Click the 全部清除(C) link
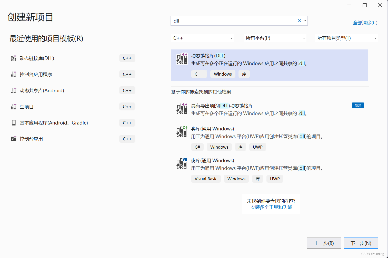Viewport: 388px width, 258px height. point(365,23)
